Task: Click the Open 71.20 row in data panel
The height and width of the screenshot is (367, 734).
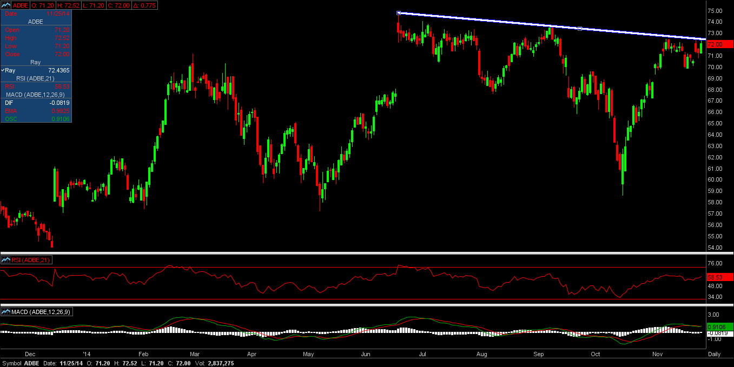Action: tap(36, 30)
